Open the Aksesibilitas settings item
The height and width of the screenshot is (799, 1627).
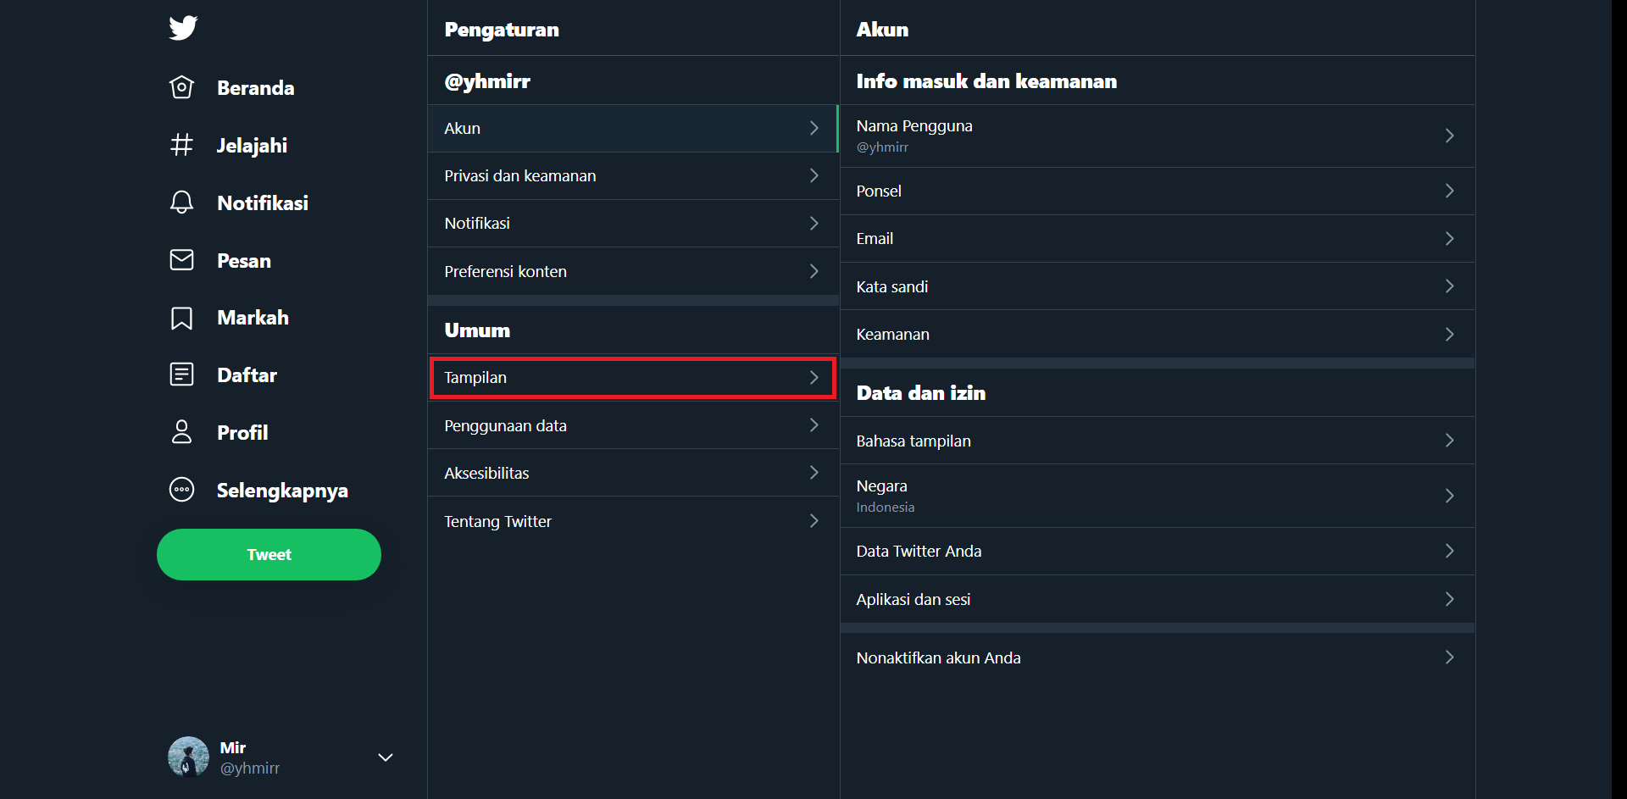click(x=632, y=473)
